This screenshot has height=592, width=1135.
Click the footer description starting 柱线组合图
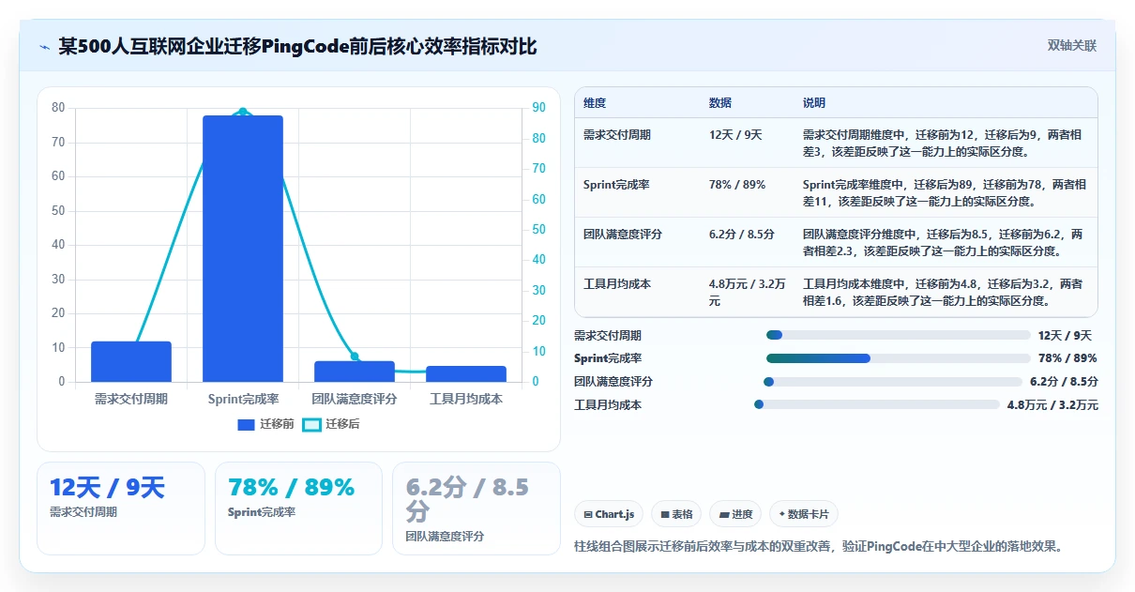819,547
